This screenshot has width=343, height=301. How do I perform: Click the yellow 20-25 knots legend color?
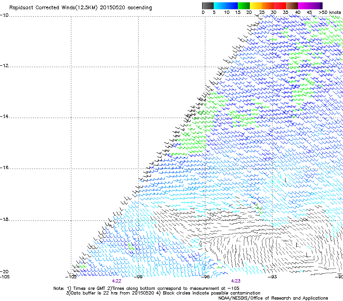pyautogui.click(x=256, y=6)
